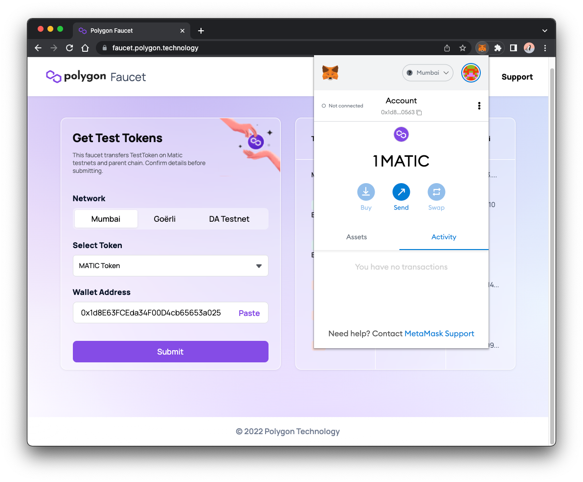Click the Paste button in wallet field
The height and width of the screenshot is (482, 583).
(249, 313)
